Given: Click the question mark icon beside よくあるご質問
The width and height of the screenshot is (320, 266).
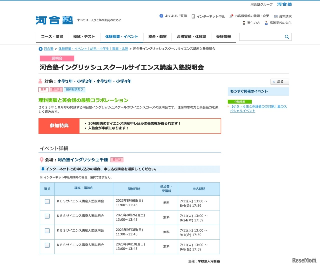Looking at the screenshot, I should click(161, 16).
